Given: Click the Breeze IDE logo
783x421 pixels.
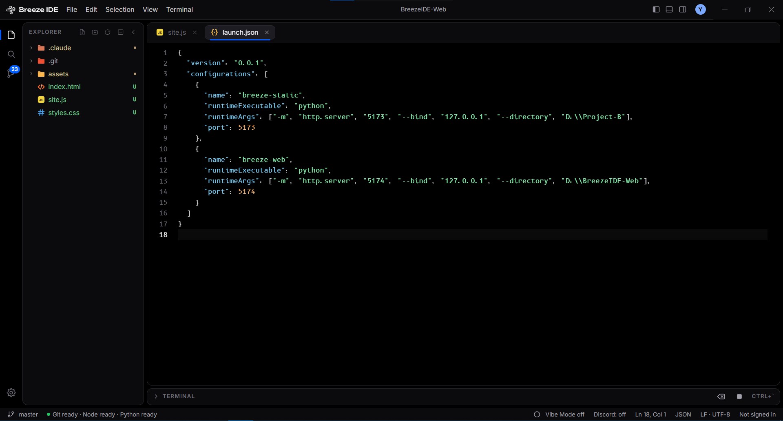Looking at the screenshot, I should tap(32, 9).
